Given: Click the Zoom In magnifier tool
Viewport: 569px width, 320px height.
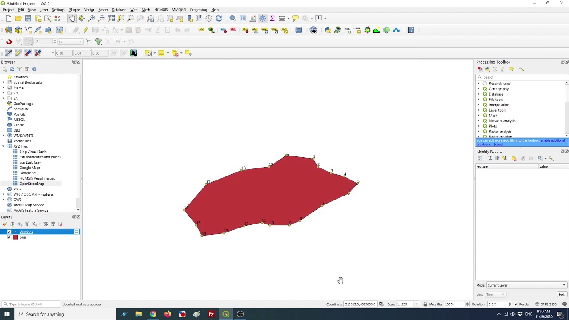Looking at the screenshot, I should coord(92,18).
